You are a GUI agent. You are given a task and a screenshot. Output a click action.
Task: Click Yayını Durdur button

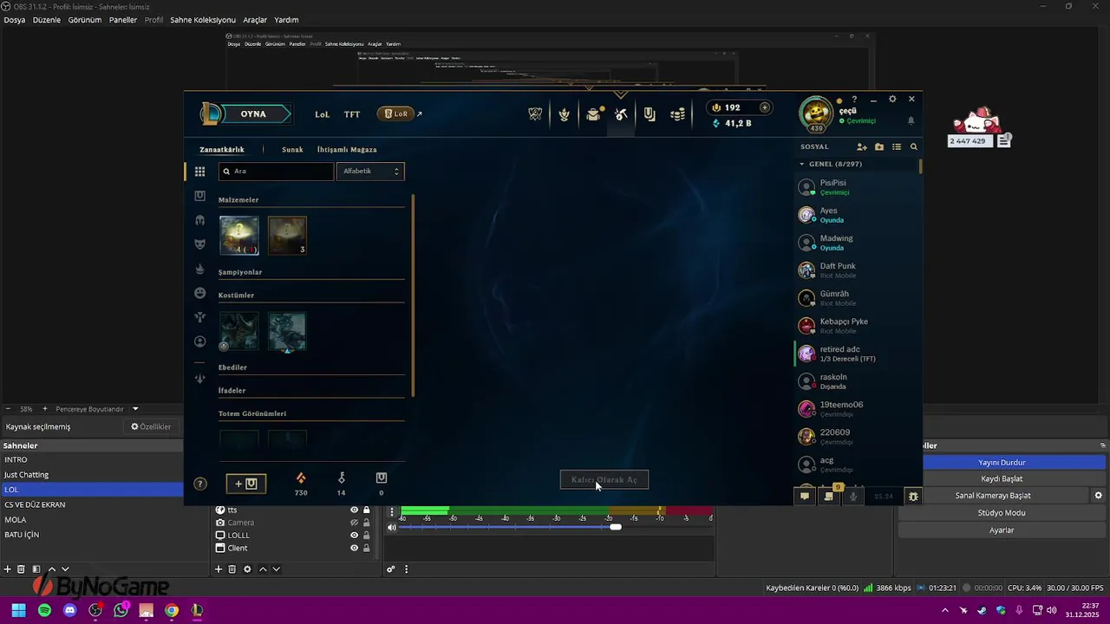(1002, 463)
